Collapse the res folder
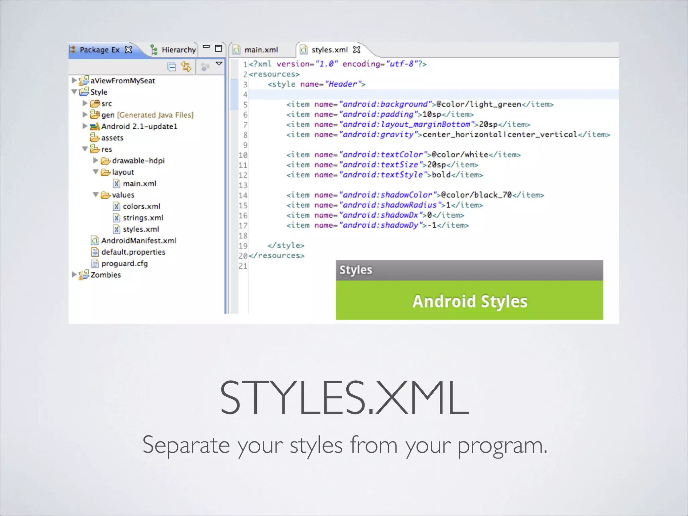Viewport: 688px width, 516px height. [85, 149]
